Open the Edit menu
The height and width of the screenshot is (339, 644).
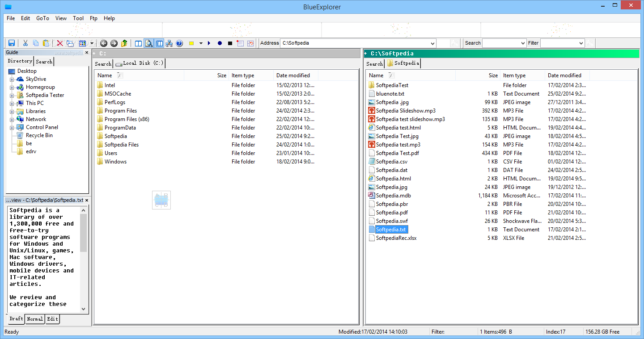click(25, 18)
